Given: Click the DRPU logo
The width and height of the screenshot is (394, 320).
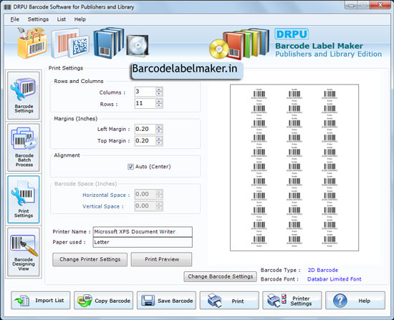Looking at the screenshot, I should click(x=292, y=34).
